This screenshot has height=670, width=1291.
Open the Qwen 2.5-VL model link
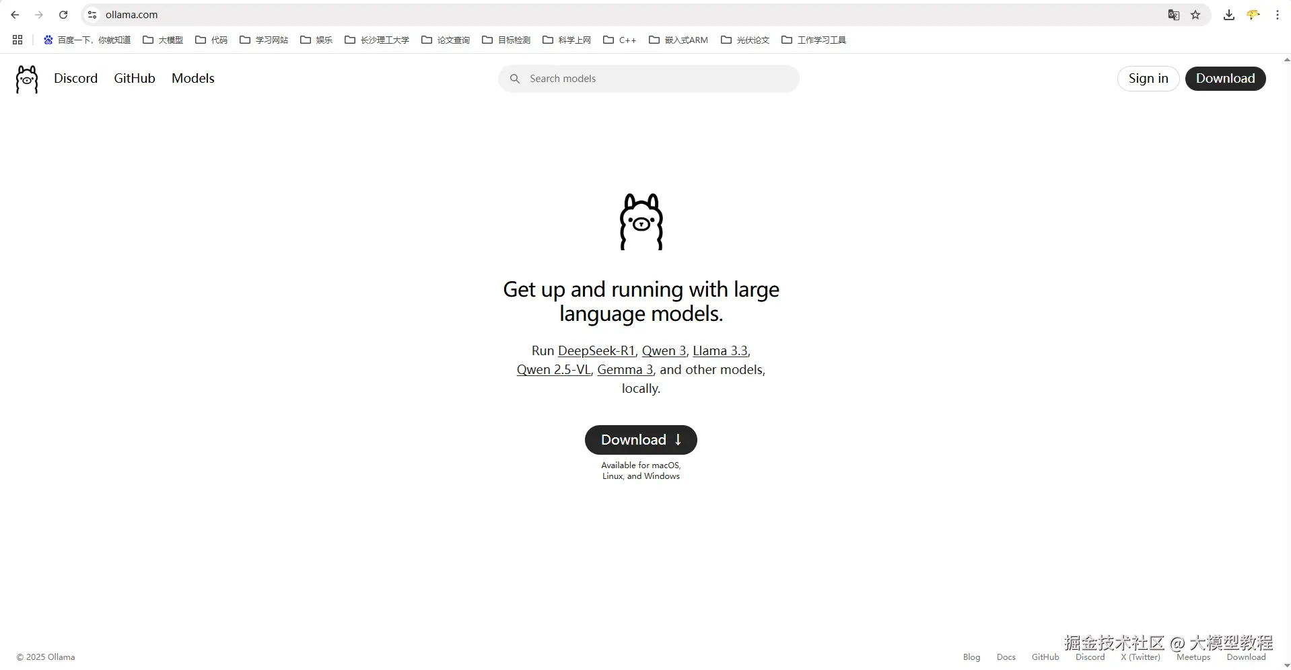pos(553,369)
